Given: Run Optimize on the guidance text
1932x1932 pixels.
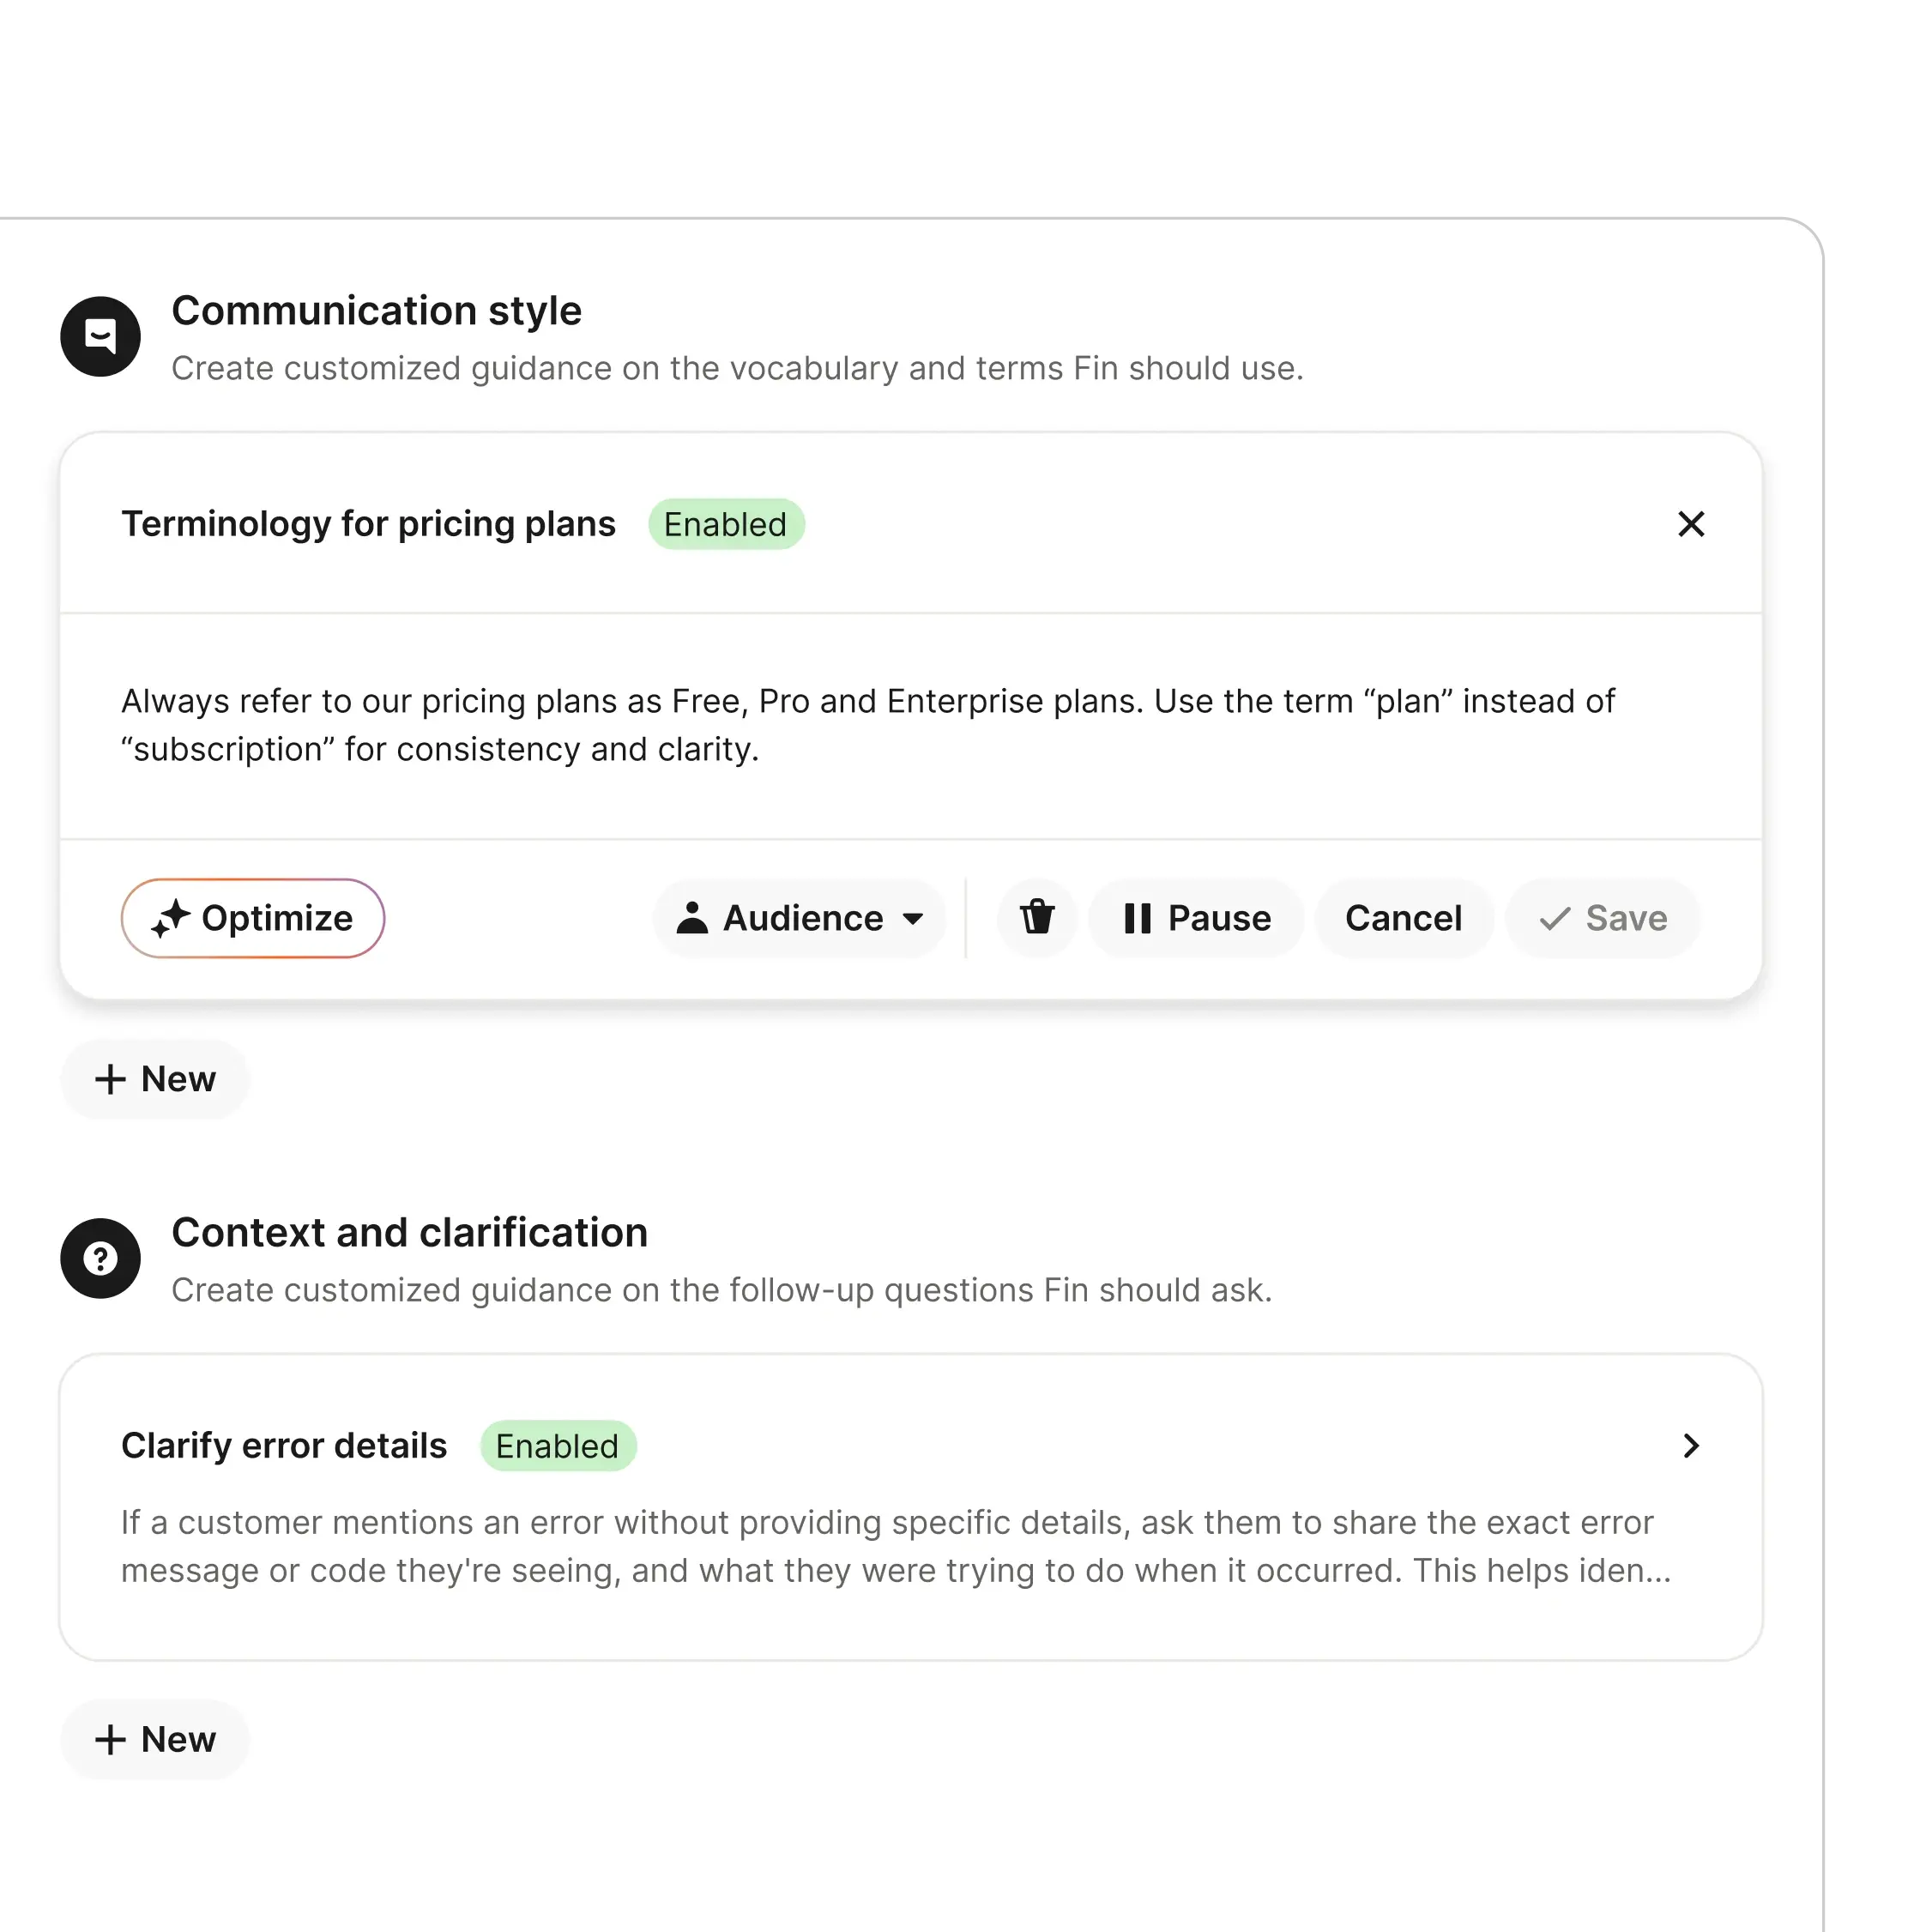Looking at the screenshot, I should tap(252, 918).
